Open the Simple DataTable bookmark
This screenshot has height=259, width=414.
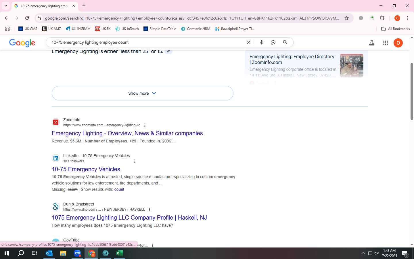click(x=160, y=29)
